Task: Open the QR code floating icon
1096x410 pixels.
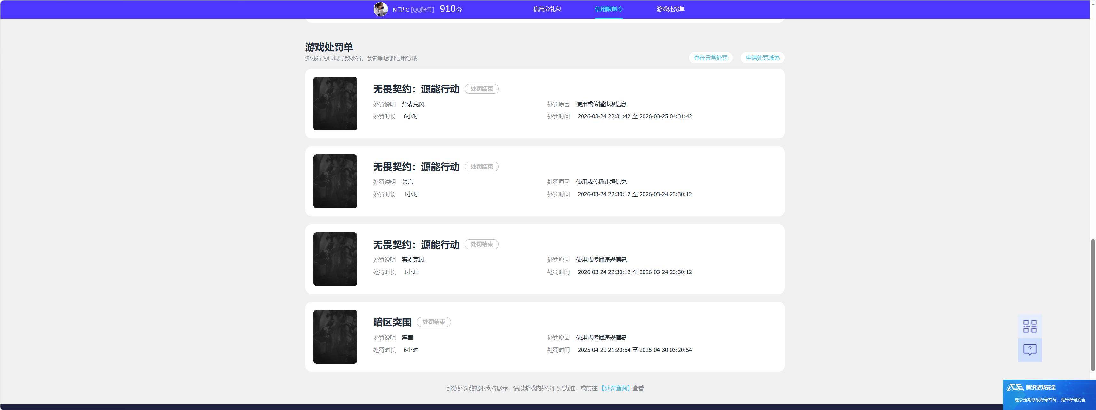Action: (1030, 326)
